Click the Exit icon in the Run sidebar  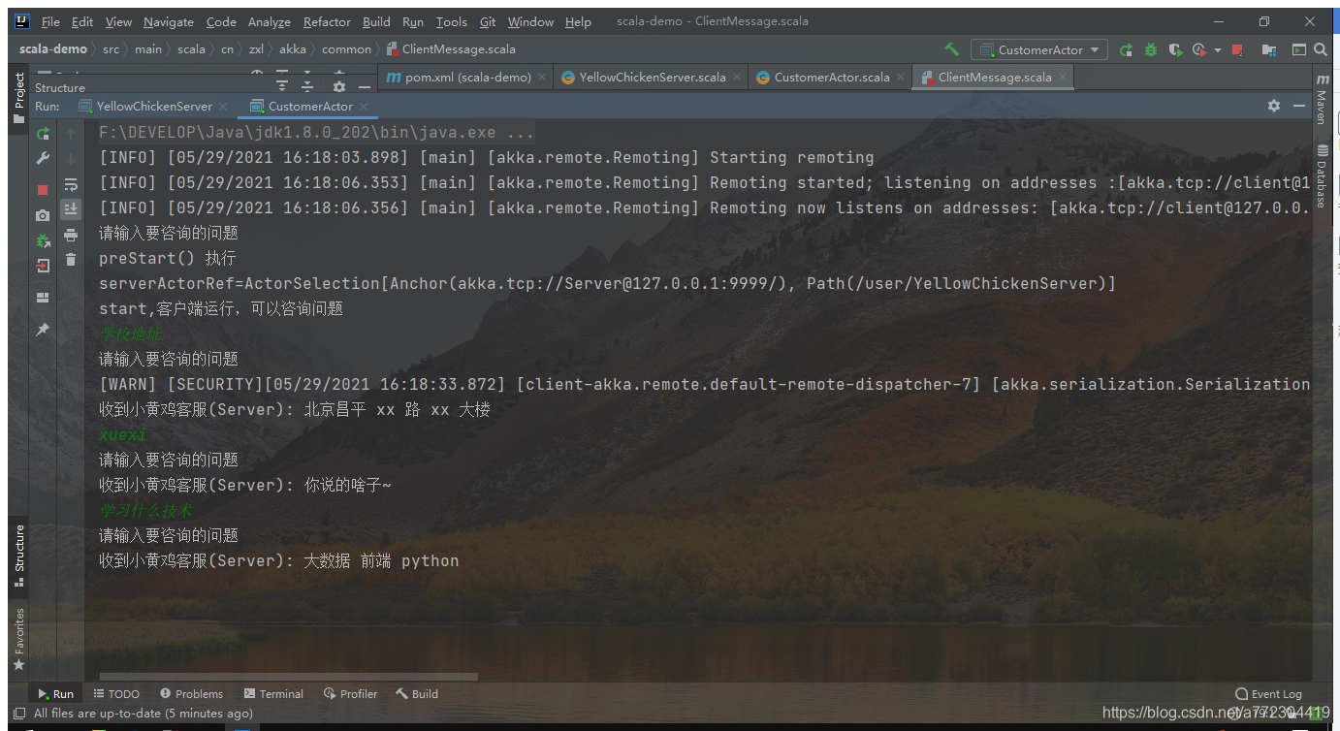tap(43, 266)
